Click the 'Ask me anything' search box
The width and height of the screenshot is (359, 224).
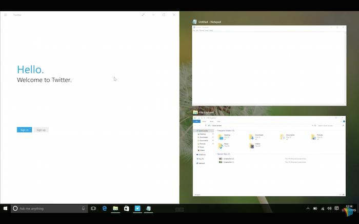pyautogui.click(x=46, y=209)
